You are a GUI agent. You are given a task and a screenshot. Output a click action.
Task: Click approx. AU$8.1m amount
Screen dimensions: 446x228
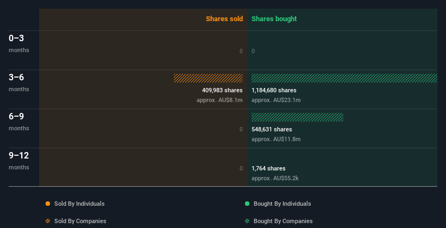(x=219, y=100)
